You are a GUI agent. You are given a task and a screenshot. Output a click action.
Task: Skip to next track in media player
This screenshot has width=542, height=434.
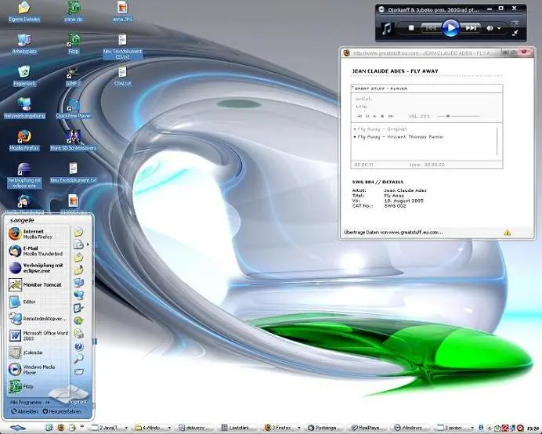(x=471, y=28)
